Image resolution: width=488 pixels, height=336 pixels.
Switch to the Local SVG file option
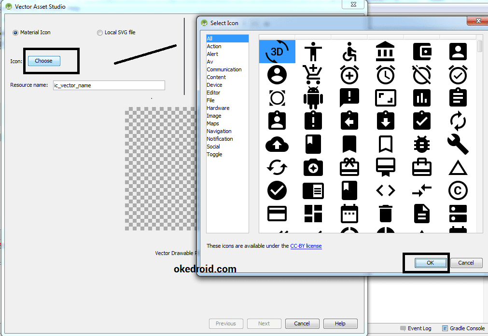coord(100,32)
